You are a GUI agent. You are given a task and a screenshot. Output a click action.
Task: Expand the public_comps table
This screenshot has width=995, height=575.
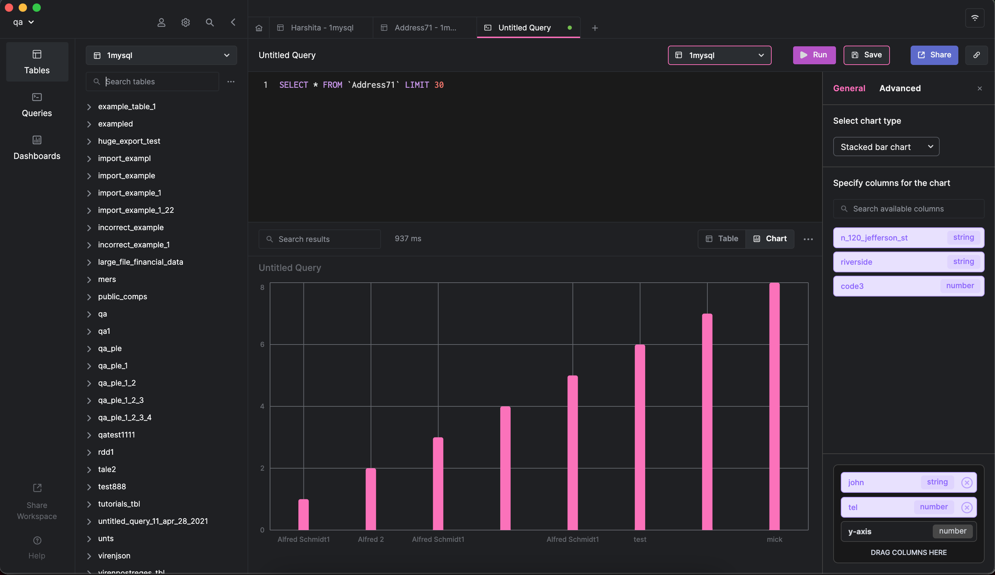coord(122,296)
